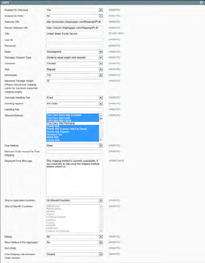This screenshot has height=263, width=205.
Task: Open the Packages Request Type dropdown
Action: [x=74, y=58]
